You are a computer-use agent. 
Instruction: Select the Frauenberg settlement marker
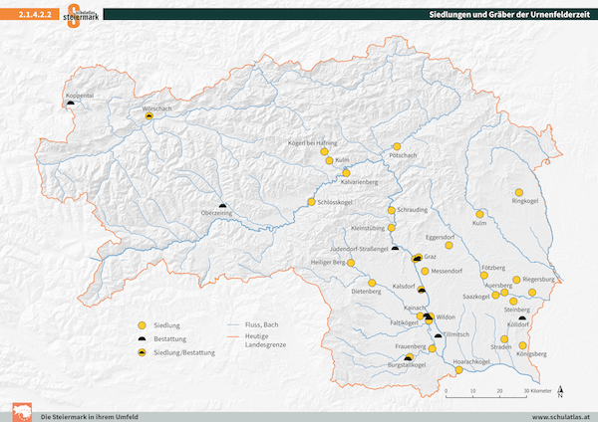point(433,348)
